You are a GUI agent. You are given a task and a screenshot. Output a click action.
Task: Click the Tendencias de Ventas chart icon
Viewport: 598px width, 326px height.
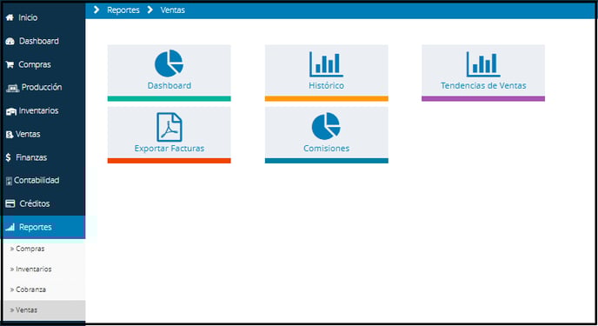pos(483,64)
